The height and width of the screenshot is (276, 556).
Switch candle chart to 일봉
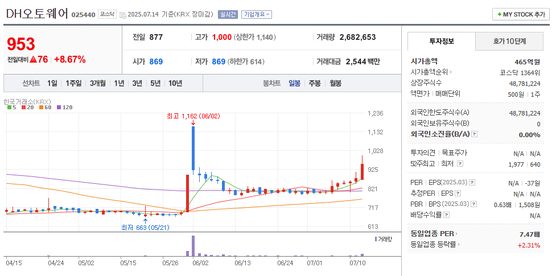click(x=294, y=83)
